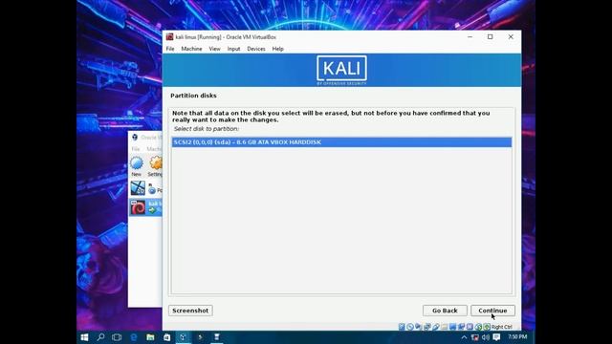Click hard disk activity indicator in VM status bar

click(402, 327)
